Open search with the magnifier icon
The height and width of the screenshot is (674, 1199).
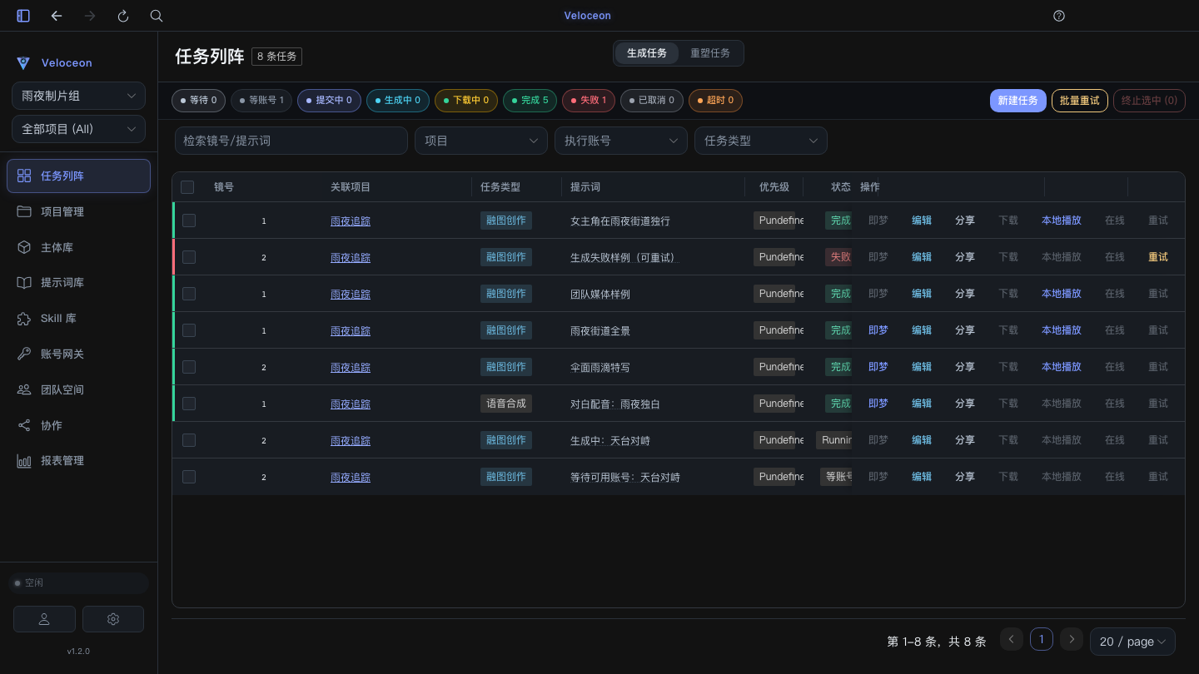coord(157,16)
